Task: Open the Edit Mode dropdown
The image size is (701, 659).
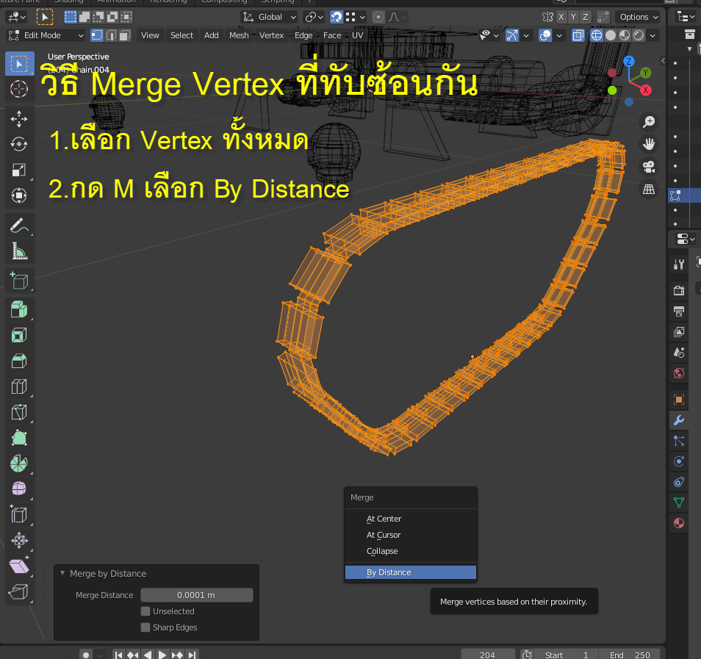Action: [x=46, y=35]
